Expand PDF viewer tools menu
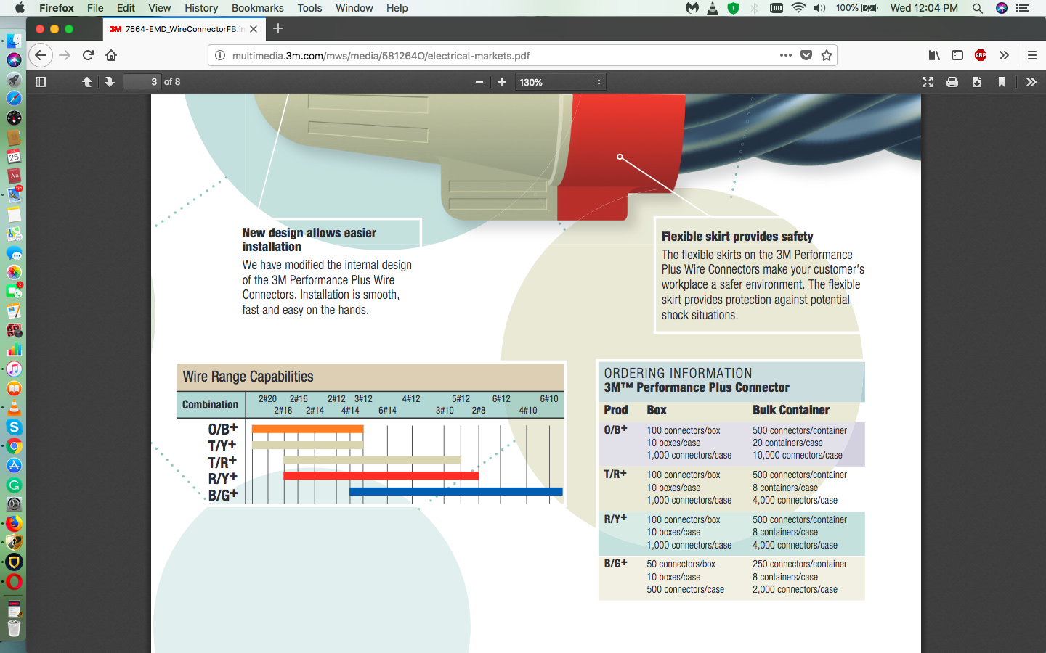 pos(1031,82)
